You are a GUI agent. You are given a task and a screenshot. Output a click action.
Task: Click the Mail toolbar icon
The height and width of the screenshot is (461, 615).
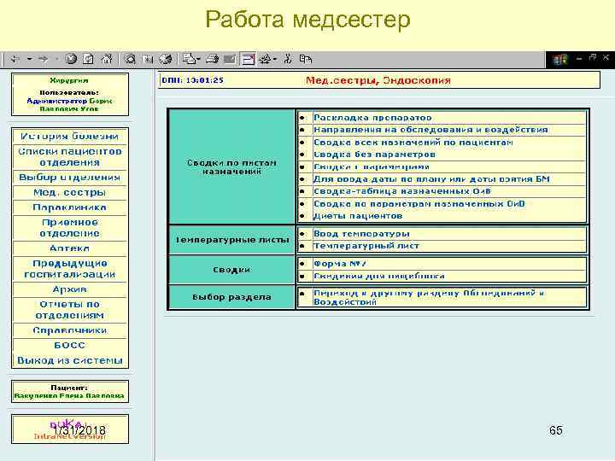coord(190,59)
